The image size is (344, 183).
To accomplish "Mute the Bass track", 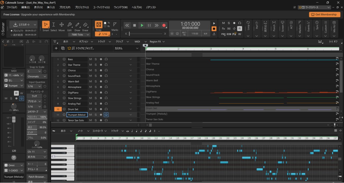I will tap(90, 59).
